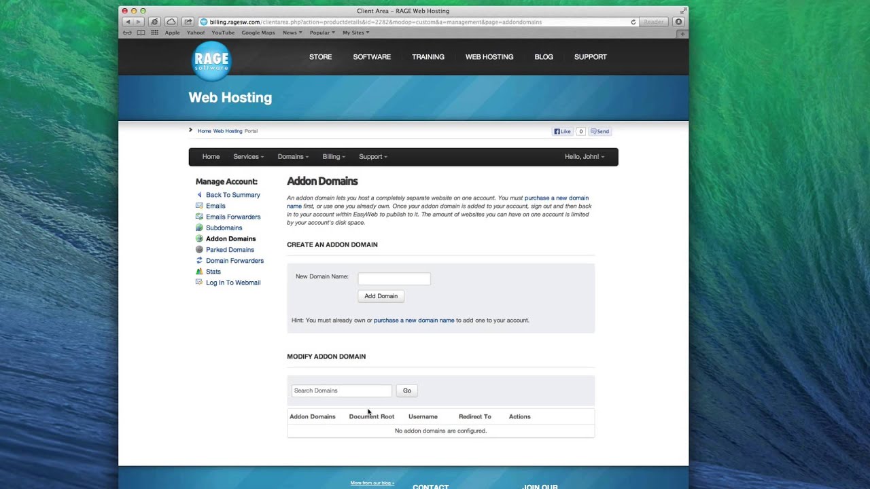
Task: Click Home in the portal menu bar
Action: [211, 157]
